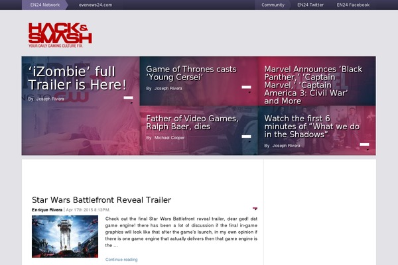The height and width of the screenshot is (265, 398).
Task: Open evenews24.com in the top bar
Action: [x=96, y=5]
